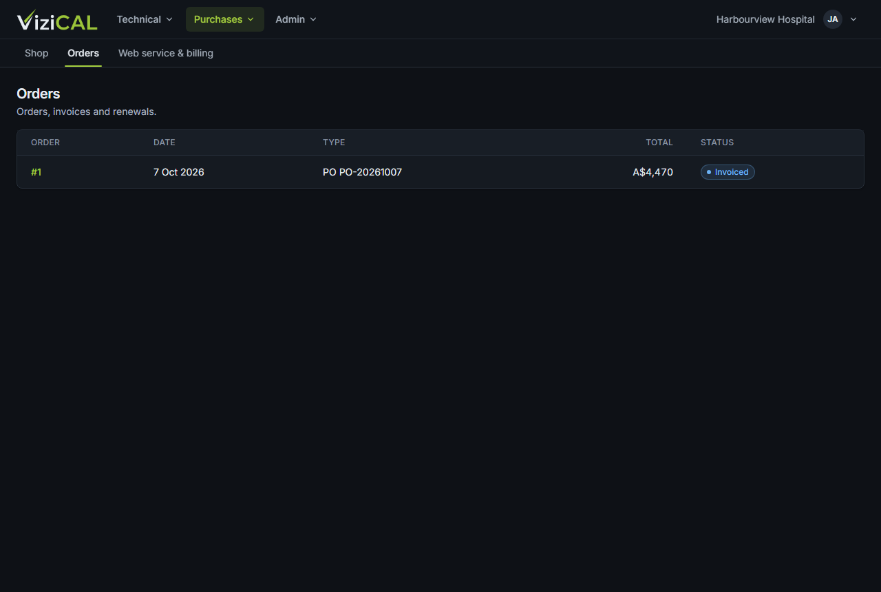Open the account chevron beside JA
The width and height of the screenshot is (881, 592).
[853, 19]
